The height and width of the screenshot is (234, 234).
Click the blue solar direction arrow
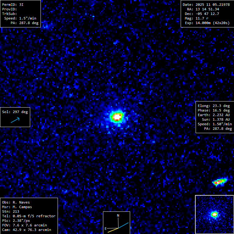[15, 120]
